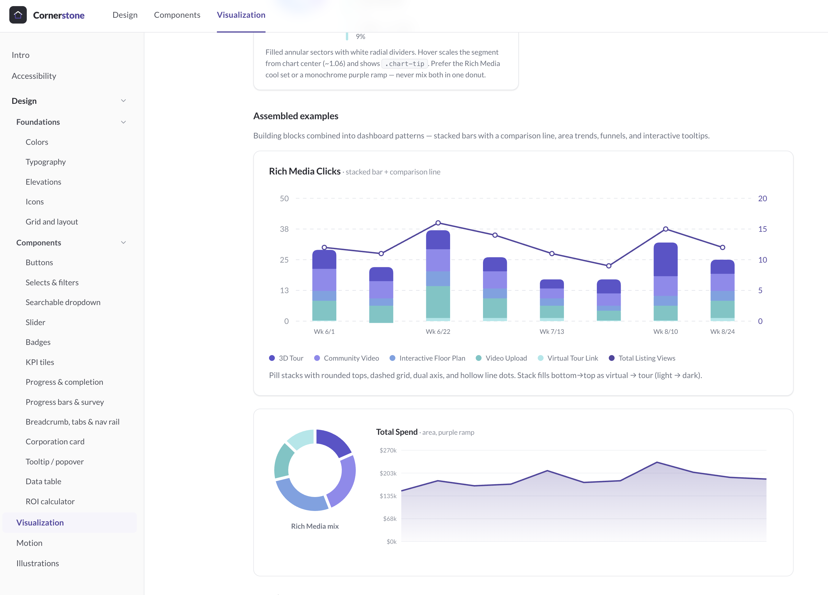Click the 3D Tour legend dot
This screenshot has height=595, width=828.
(x=272, y=358)
